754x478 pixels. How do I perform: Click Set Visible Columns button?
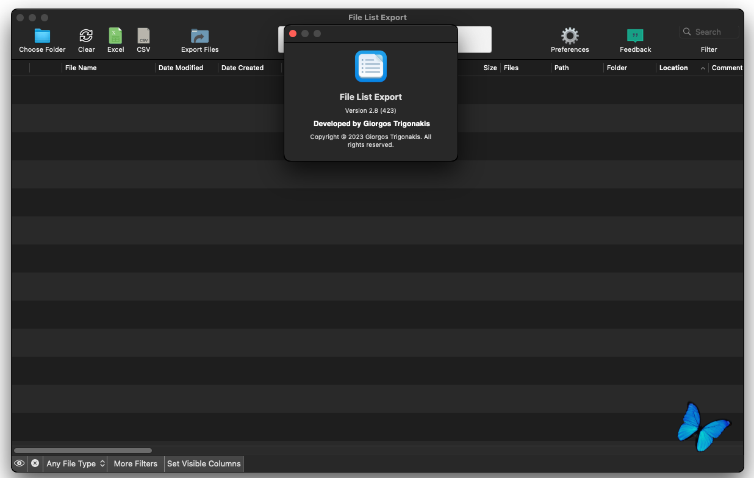tap(204, 463)
